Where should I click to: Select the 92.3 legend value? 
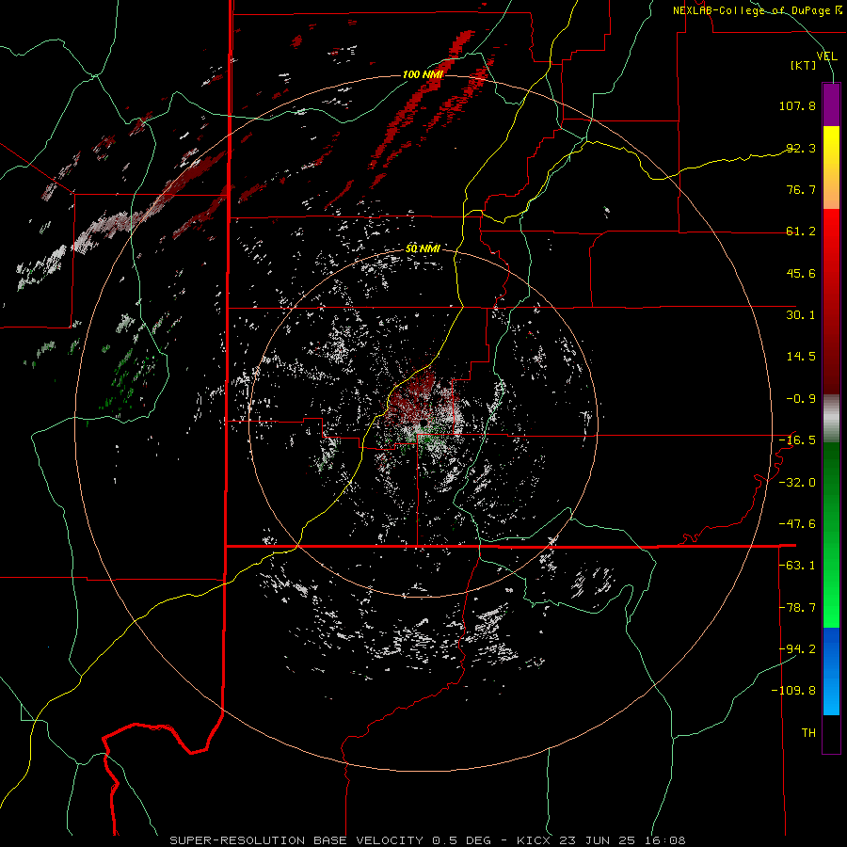tap(801, 148)
